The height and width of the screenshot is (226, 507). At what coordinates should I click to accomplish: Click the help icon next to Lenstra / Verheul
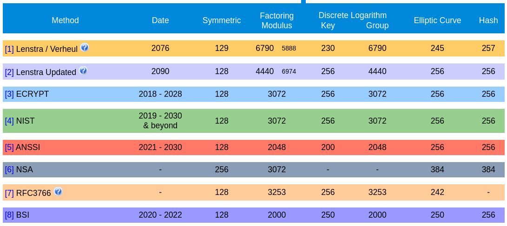point(85,47)
